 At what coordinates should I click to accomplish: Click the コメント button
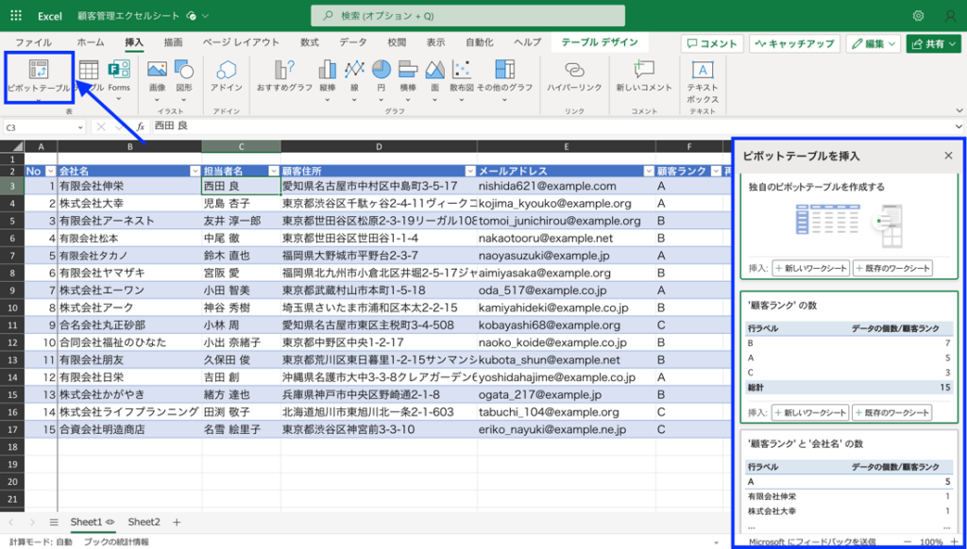pyautogui.click(x=712, y=43)
